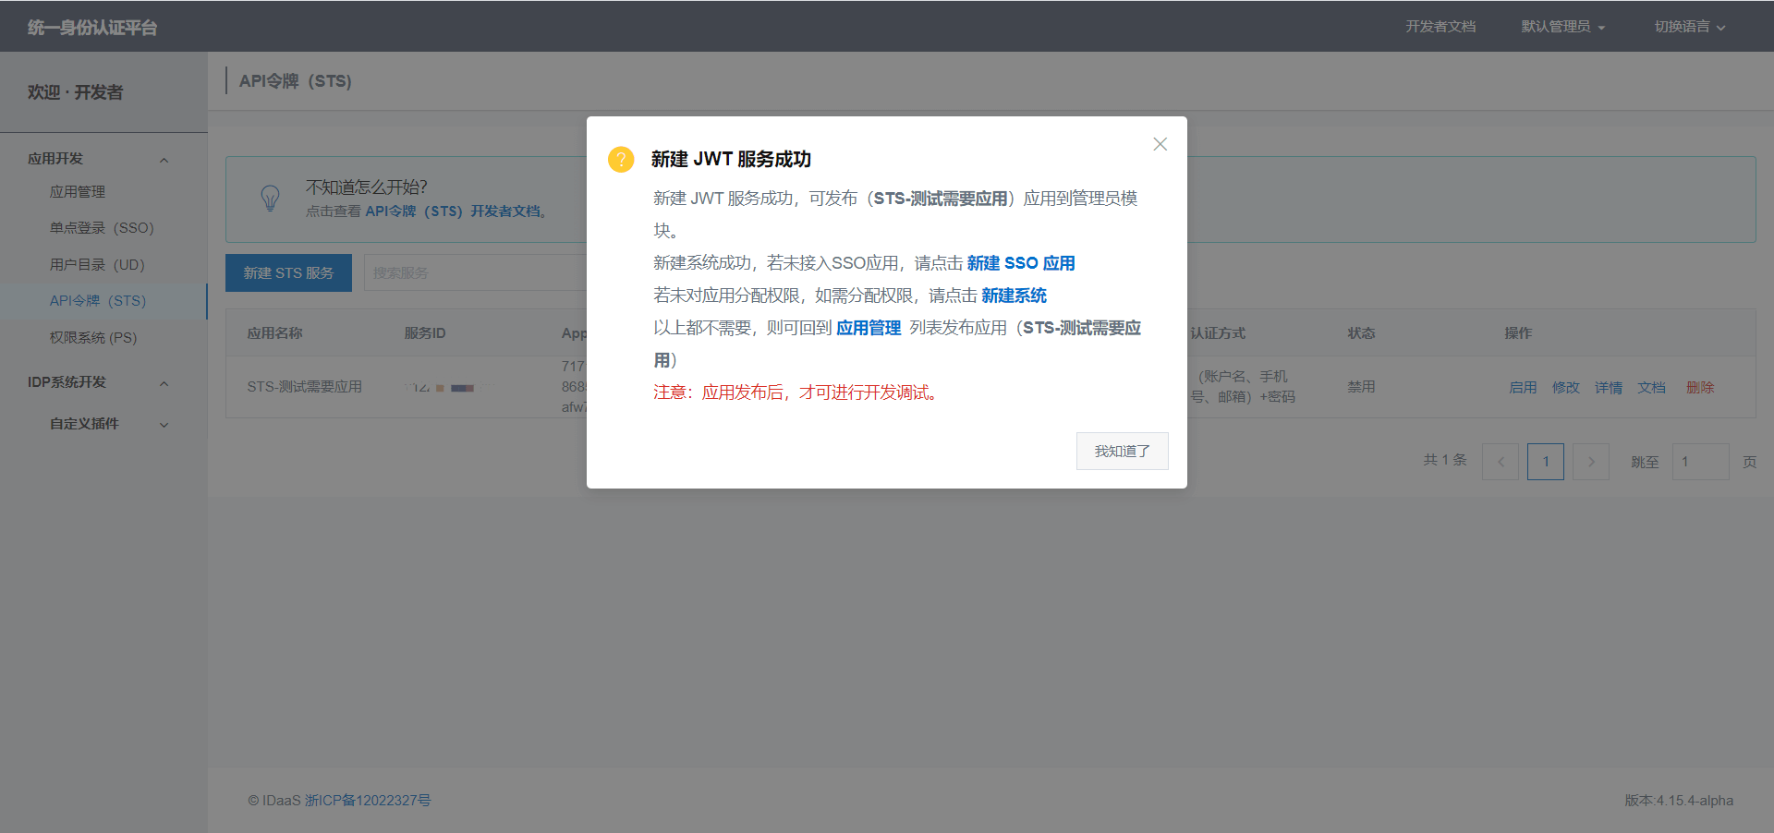Click the yellow question mark icon

pyautogui.click(x=621, y=159)
